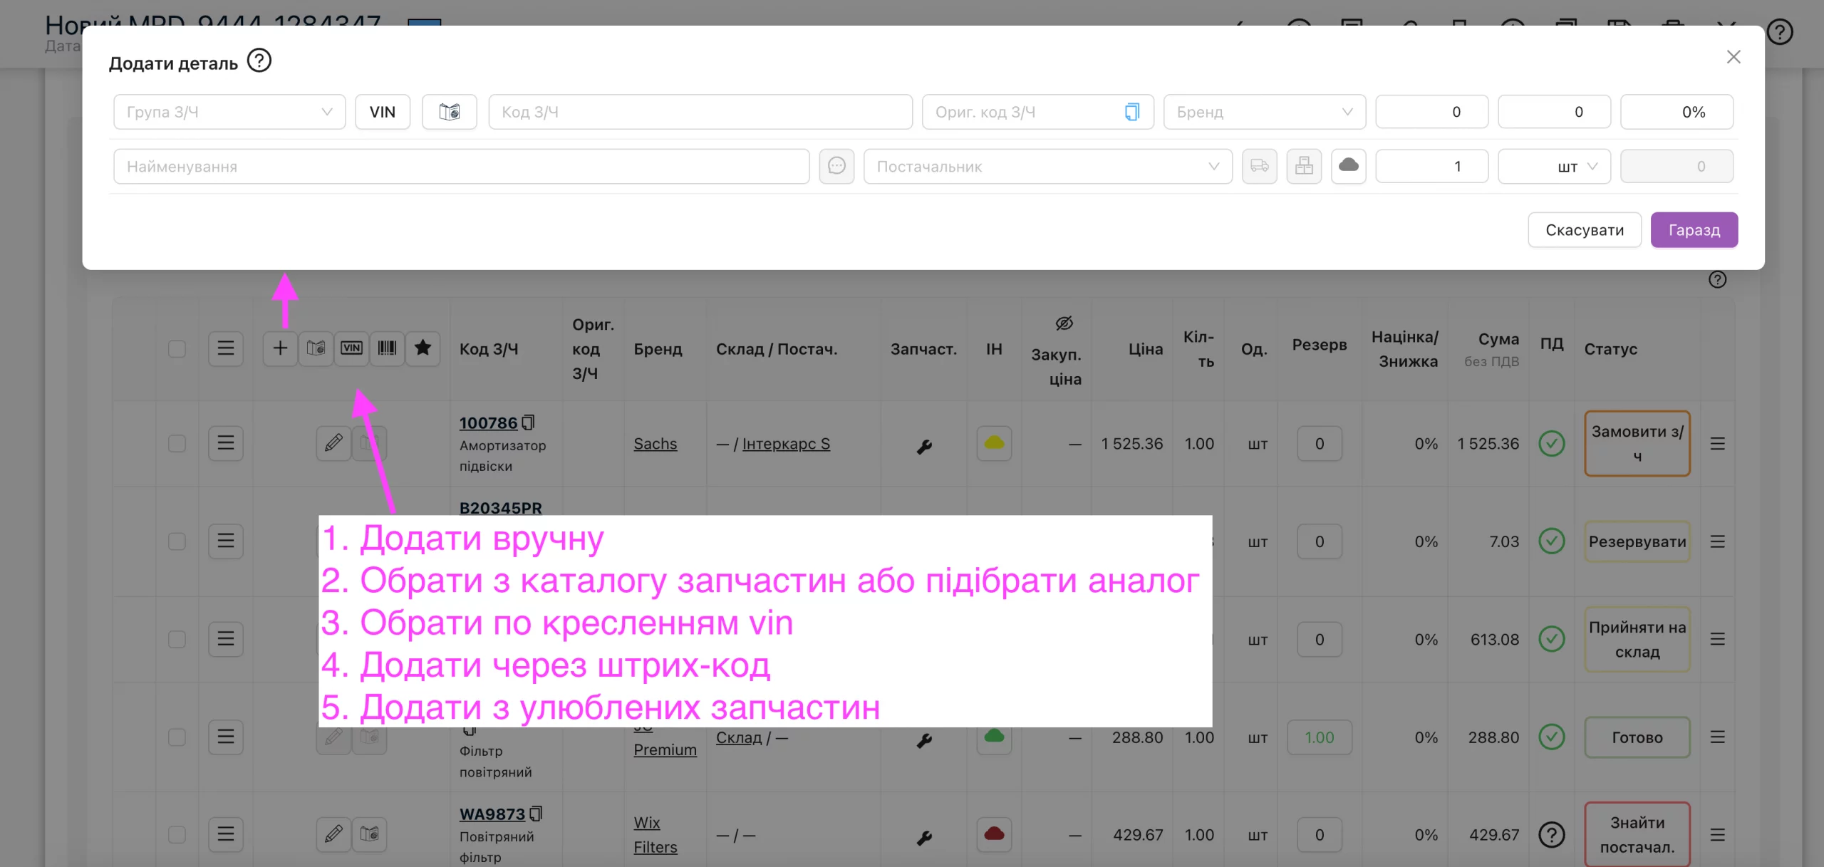Open Група З/Ч dropdown
The height and width of the screenshot is (867, 1824).
coord(229,112)
